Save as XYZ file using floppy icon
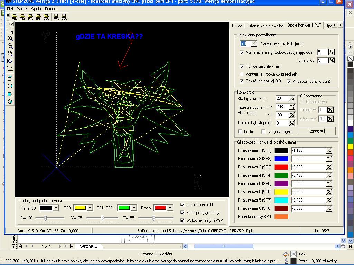The width and height of the screenshot is (354, 265). coord(64,17)
